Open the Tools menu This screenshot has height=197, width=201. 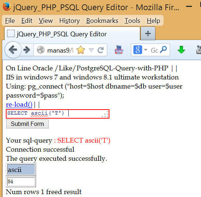click(132, 21)
